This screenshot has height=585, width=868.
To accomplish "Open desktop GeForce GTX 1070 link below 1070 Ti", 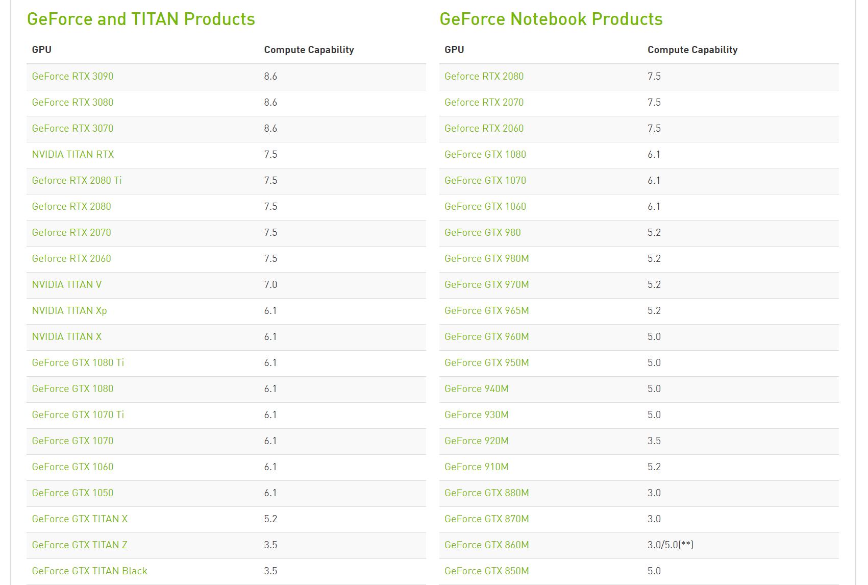I will coord(72,441).
